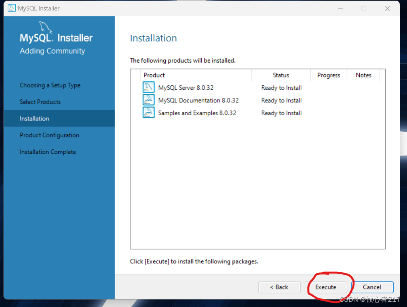Click the Notes column header
The height and width of the screenshot is (307, 407).
(363, 75)
